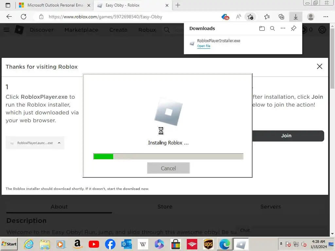Click the page vertical scrollbar
Viewport: 335px width, 251px height.
click(x=332, y=129)
